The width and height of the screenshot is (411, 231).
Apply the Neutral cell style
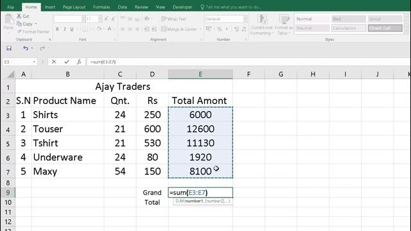(313, 28)
